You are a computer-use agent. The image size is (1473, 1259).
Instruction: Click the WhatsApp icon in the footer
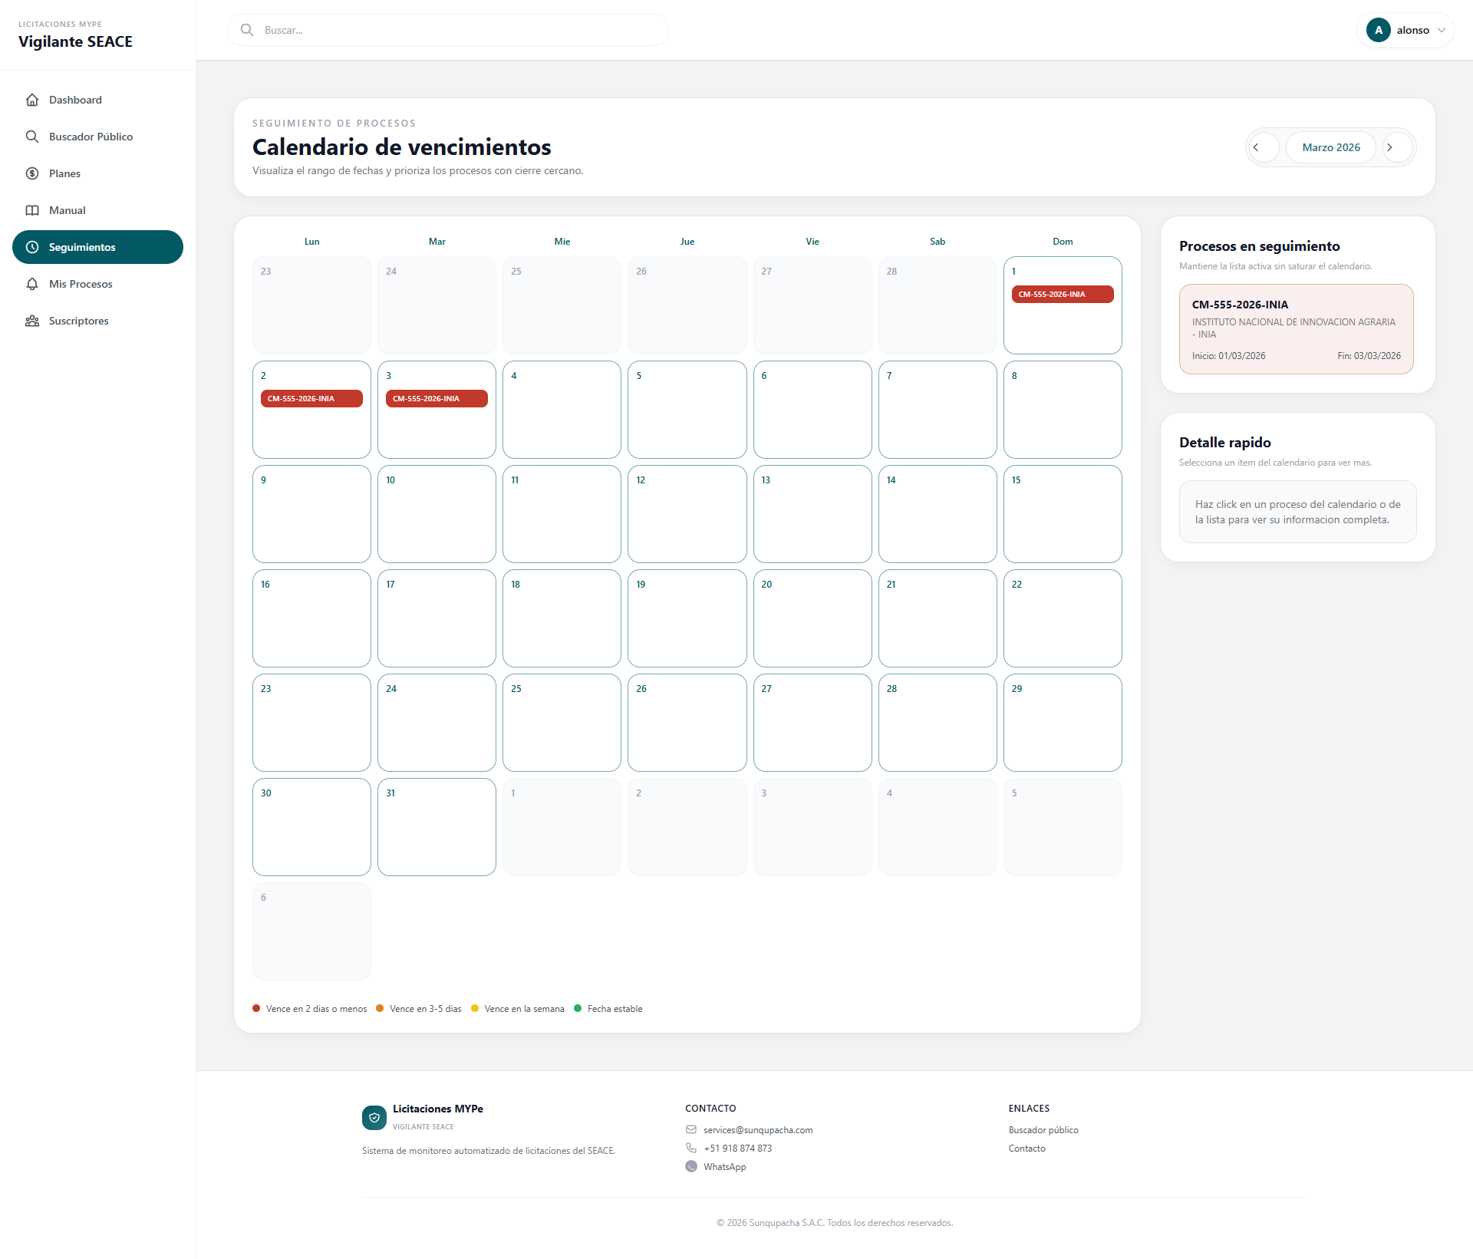pyautogui.click(x=691, y=1166)
